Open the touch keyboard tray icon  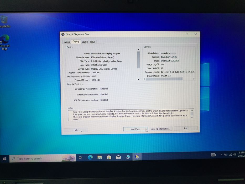pyautogui.click(x=213, y=155)
